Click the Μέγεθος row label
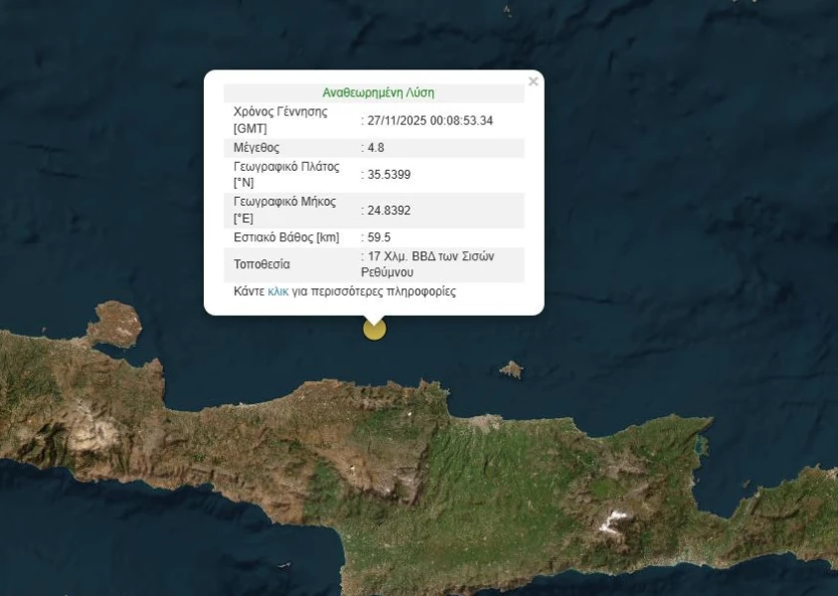The width and height of the screenshot is (838, 596). [x=255, y=147]
